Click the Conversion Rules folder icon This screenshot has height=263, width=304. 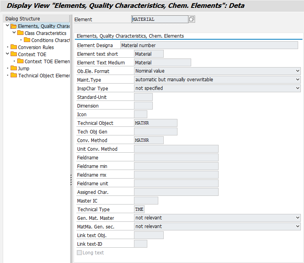click(x=14, y=47)
